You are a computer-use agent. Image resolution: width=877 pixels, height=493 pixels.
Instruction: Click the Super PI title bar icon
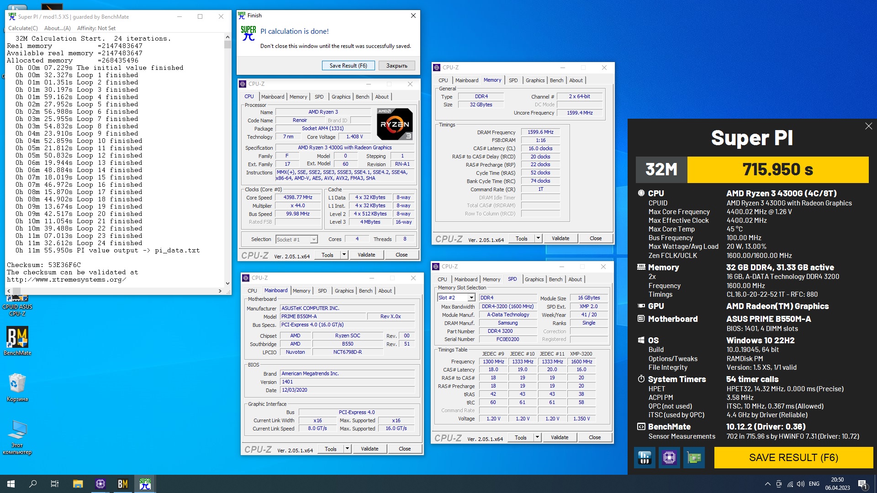click(x=12, y=16)
